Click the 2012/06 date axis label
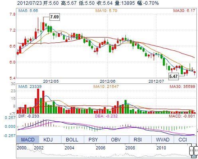 pos(107,81)
